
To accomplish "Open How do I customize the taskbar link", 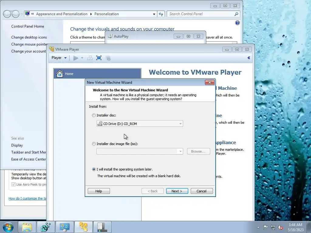I will (27, 198).
